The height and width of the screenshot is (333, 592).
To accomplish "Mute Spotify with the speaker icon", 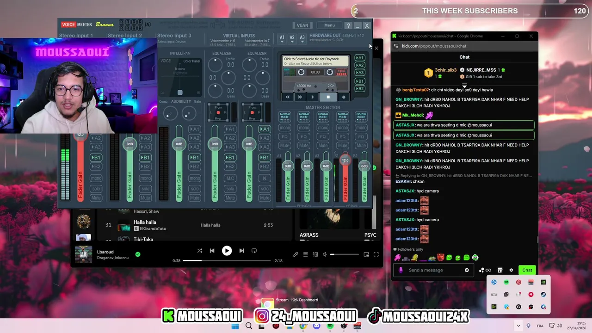I will click(x=325, y=254).
